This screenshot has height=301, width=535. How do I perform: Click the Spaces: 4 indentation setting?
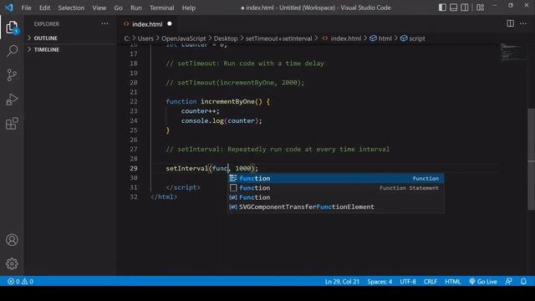pyautogui.click(x=380, y=282)
